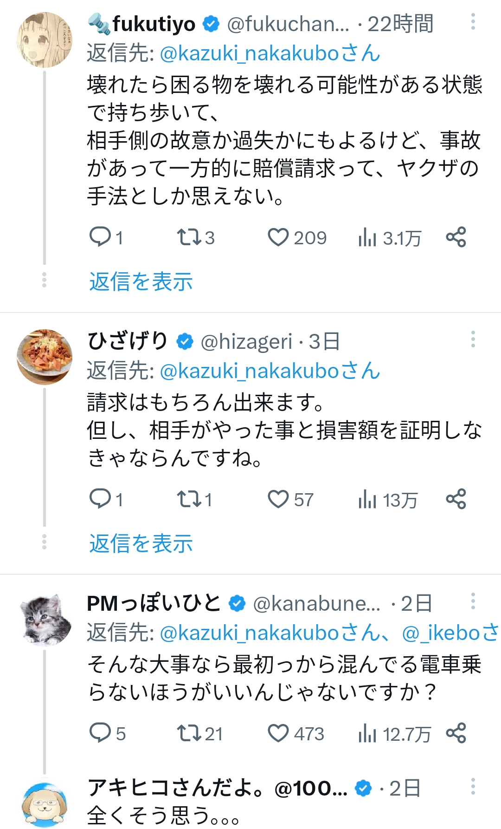The image size is (501, 829).
Task: Open more options for PMっぽいひと's tweet
Action: pos(473,601)
